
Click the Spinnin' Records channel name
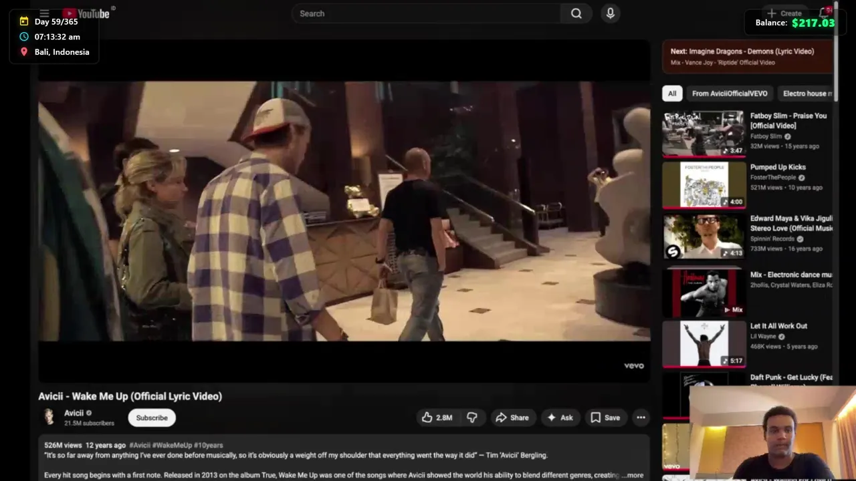click(x=772, y=238)
